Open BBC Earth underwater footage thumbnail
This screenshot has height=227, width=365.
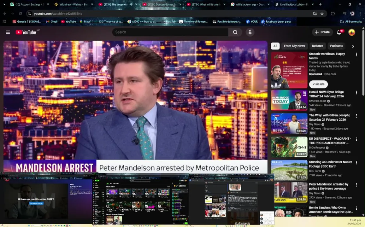pyautogui.click(x=289, y=170)
